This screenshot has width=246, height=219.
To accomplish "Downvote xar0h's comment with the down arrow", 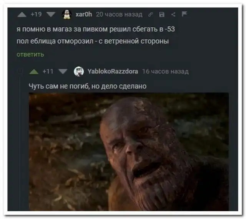I will [51, 15].
